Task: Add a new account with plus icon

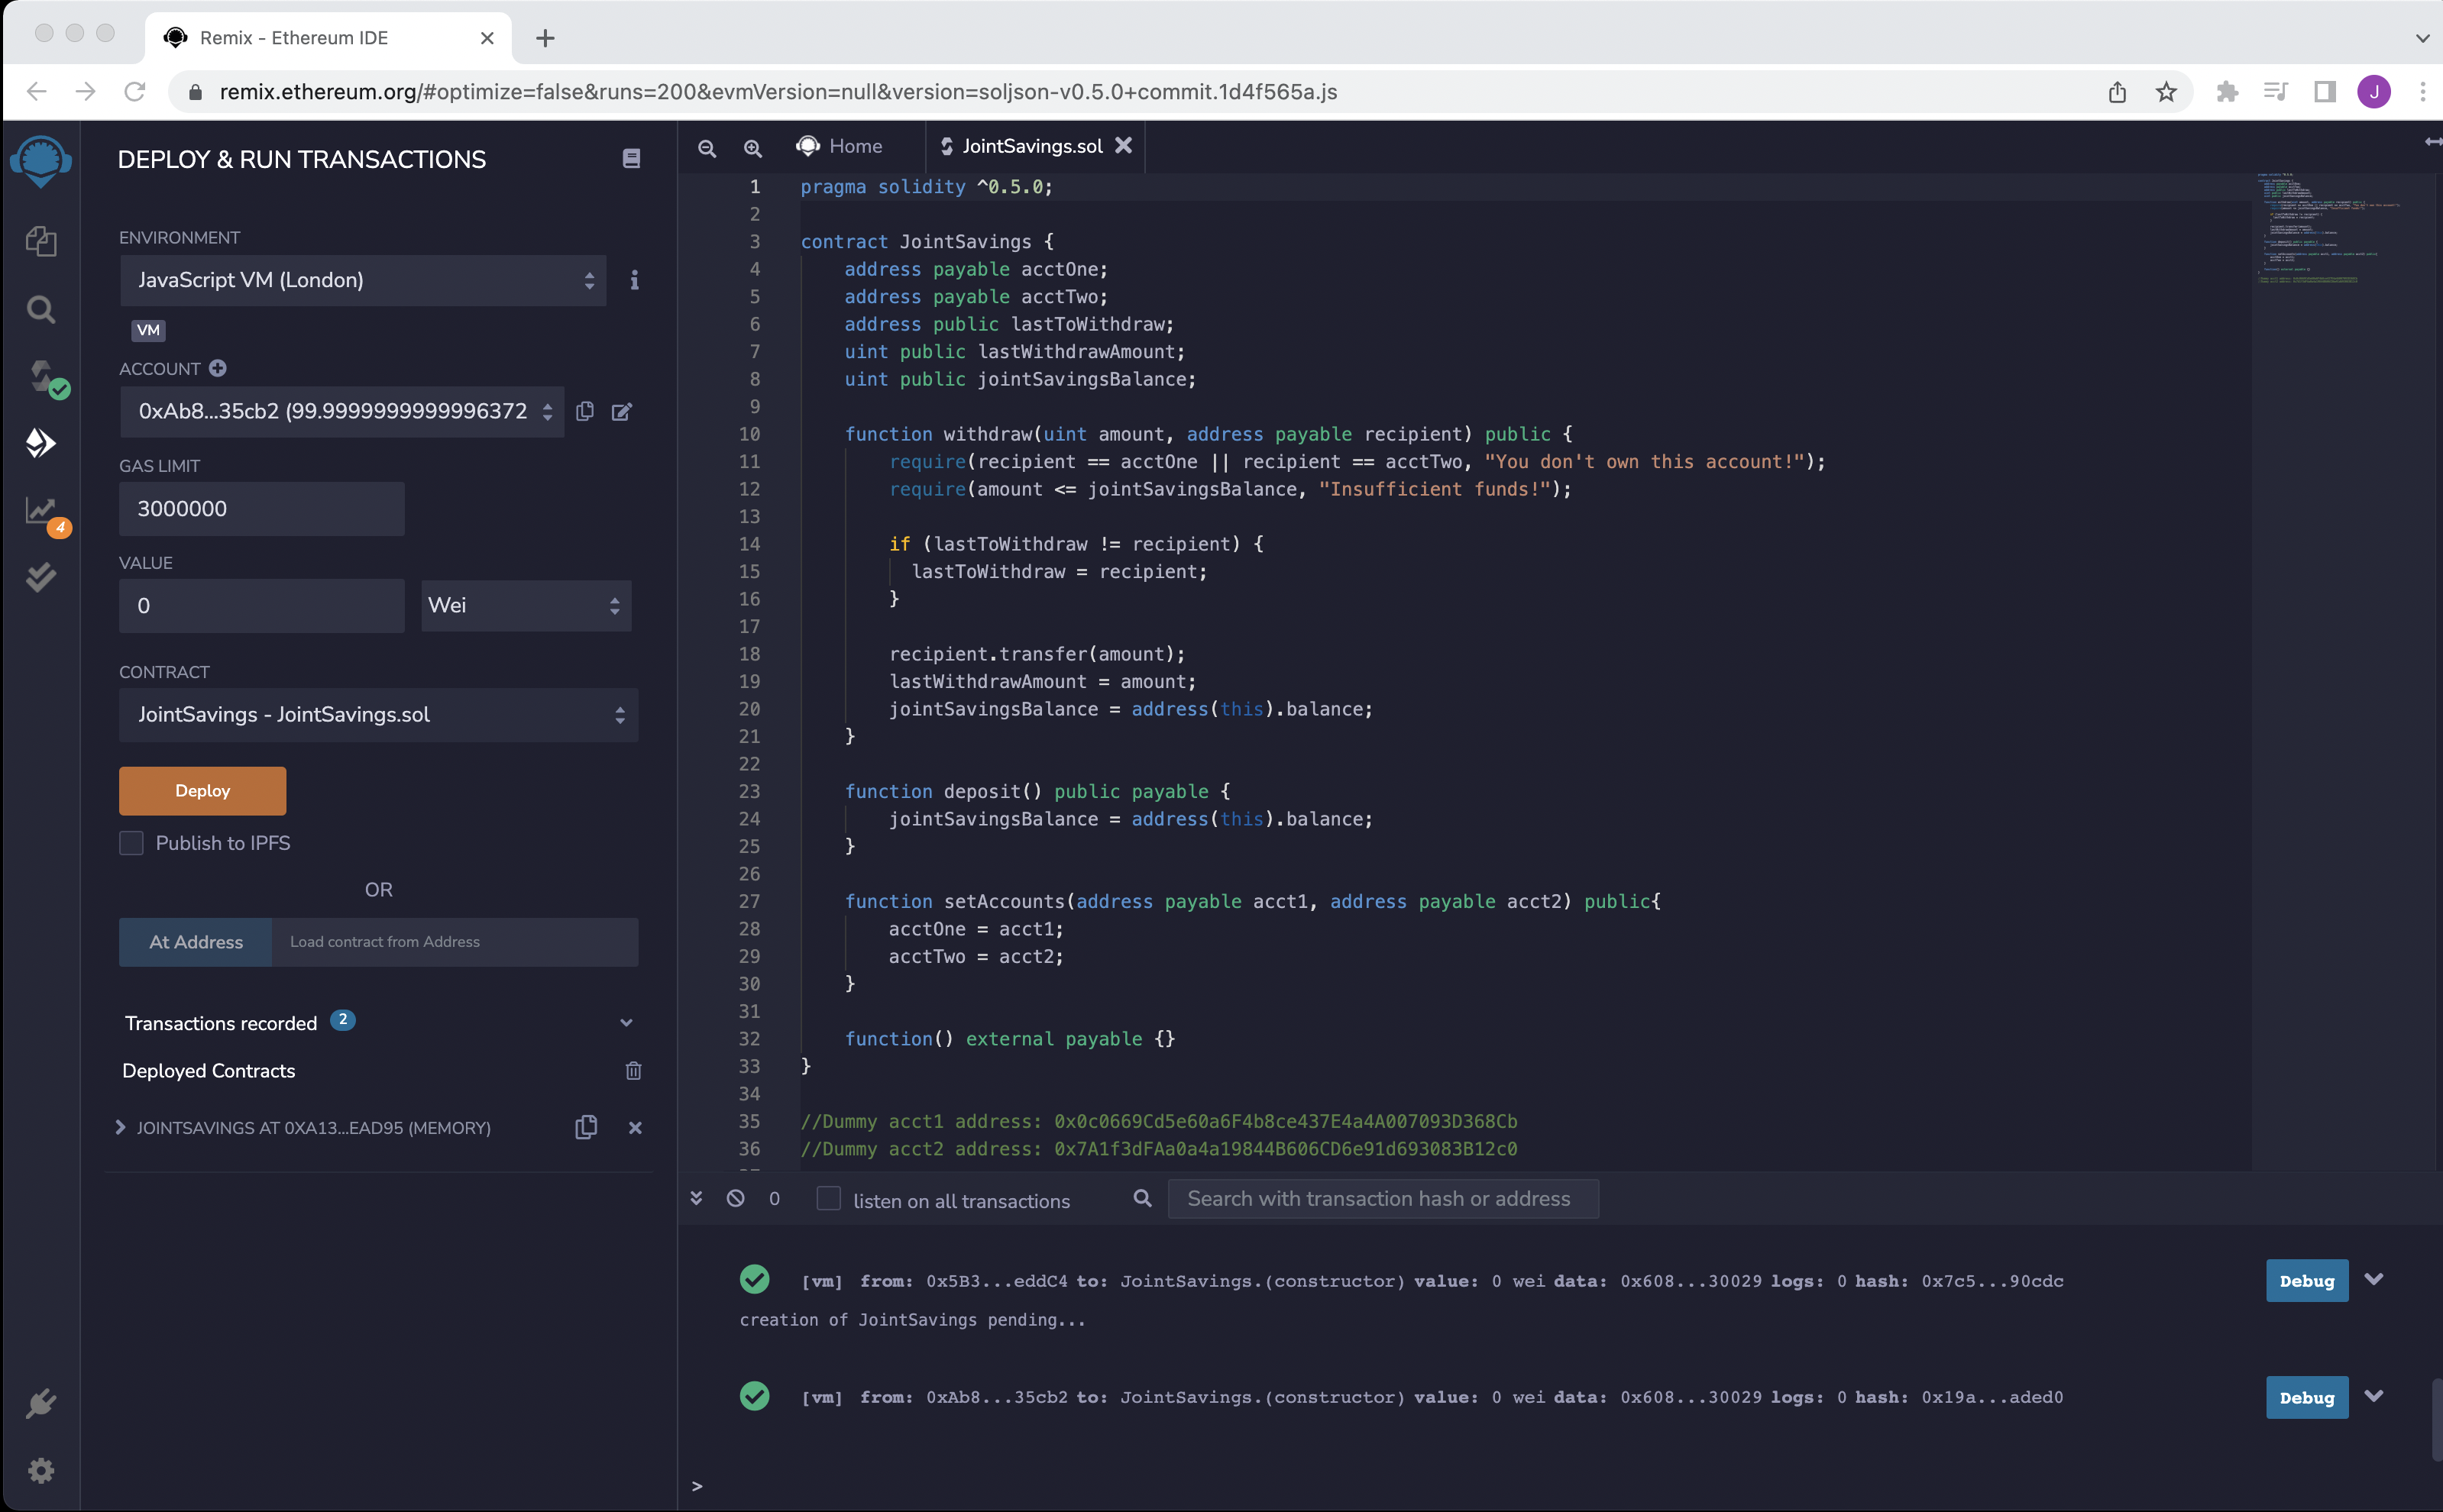Action: pos(217,368)
